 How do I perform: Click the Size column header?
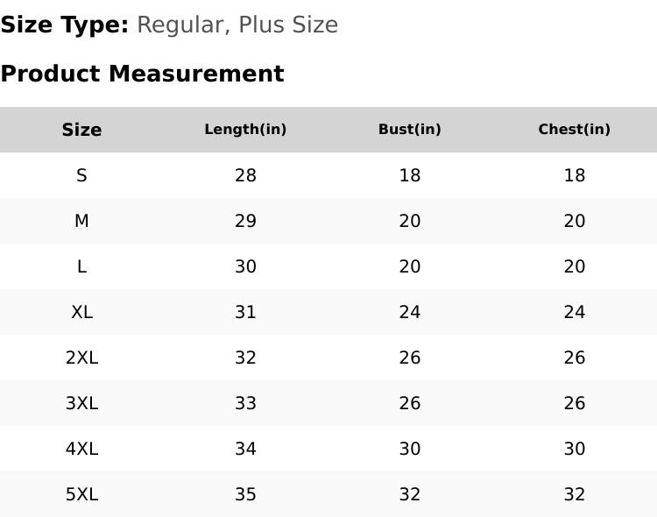pos(81,130)
